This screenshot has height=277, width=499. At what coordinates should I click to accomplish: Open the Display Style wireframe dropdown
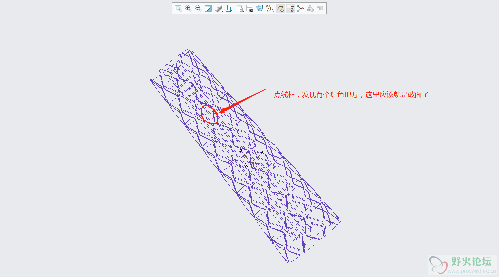point(229,8)
